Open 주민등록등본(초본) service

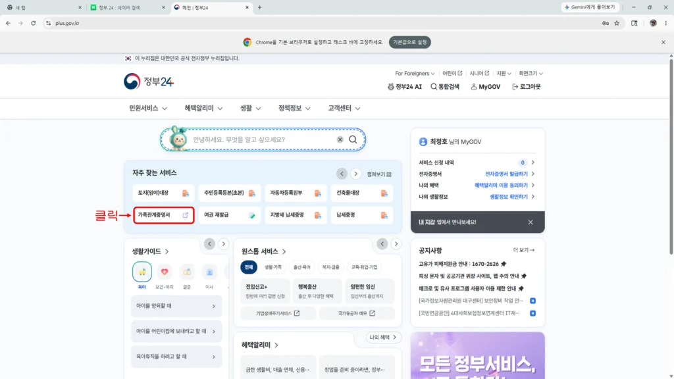coord(230,193)
